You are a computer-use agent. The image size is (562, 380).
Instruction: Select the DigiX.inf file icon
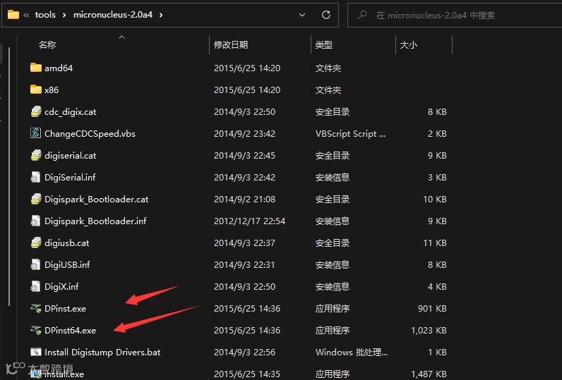(35, 286)
